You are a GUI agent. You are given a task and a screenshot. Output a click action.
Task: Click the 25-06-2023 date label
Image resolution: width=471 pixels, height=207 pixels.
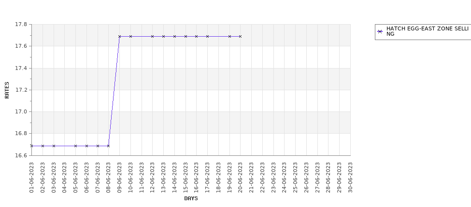point(295,177)
